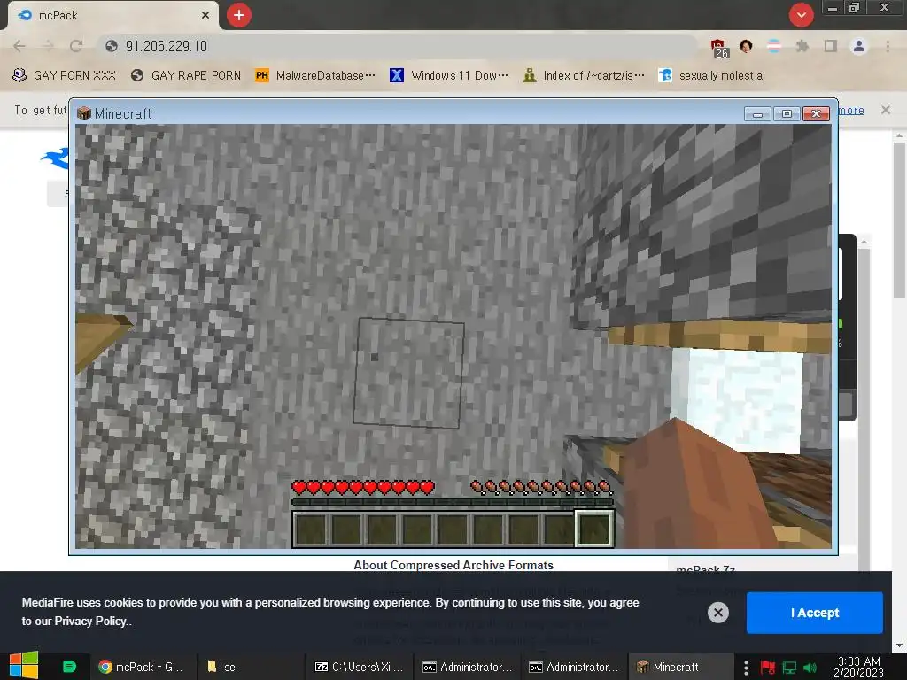Click the Minecraft experience bar
Viewport: 907px width, 680px height.
pos(453,502)
